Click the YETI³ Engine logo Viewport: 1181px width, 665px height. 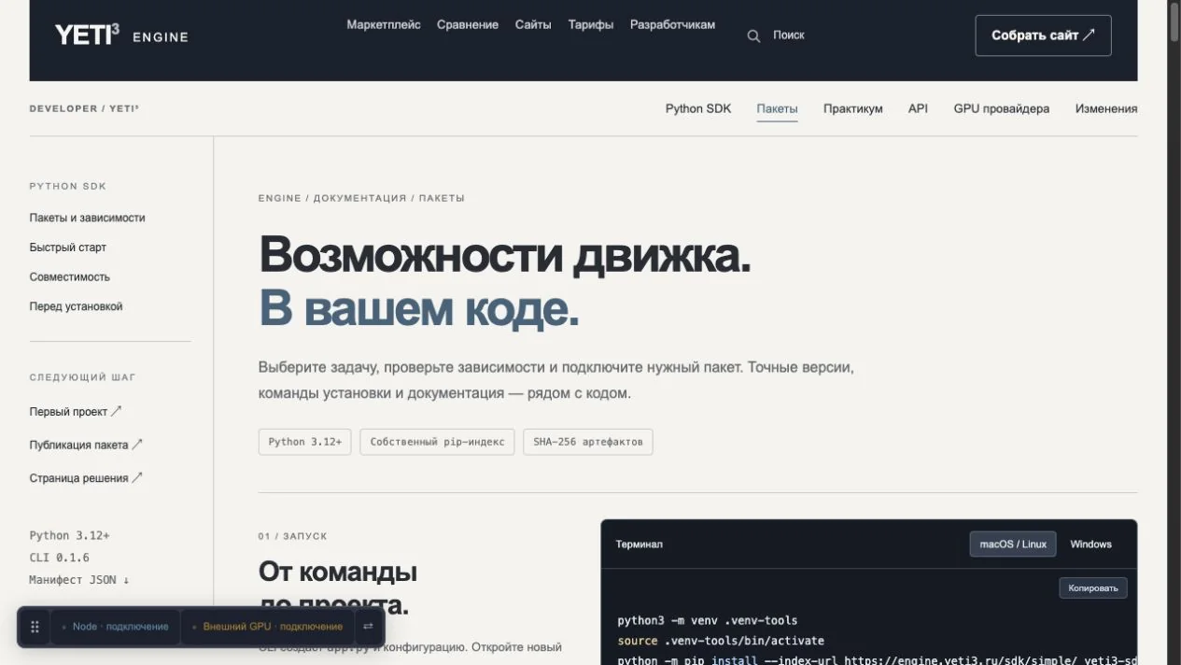[x=121, y=35]
